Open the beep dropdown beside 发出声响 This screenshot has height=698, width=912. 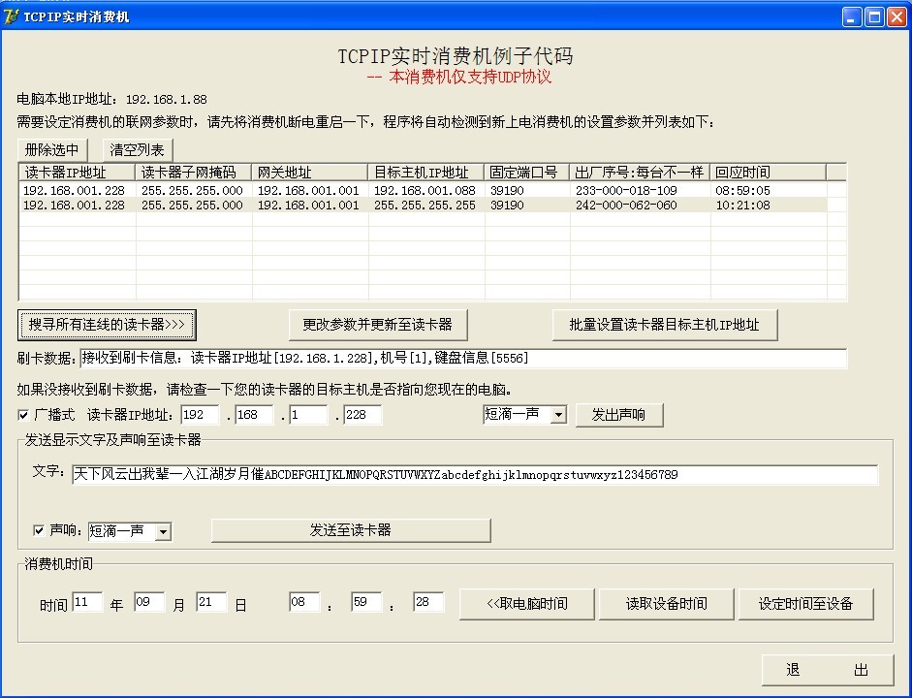tap(557, 415)
